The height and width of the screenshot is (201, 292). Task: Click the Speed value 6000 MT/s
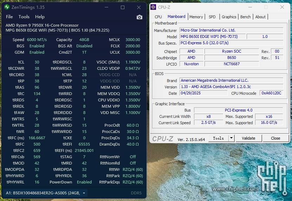(37, 40)
